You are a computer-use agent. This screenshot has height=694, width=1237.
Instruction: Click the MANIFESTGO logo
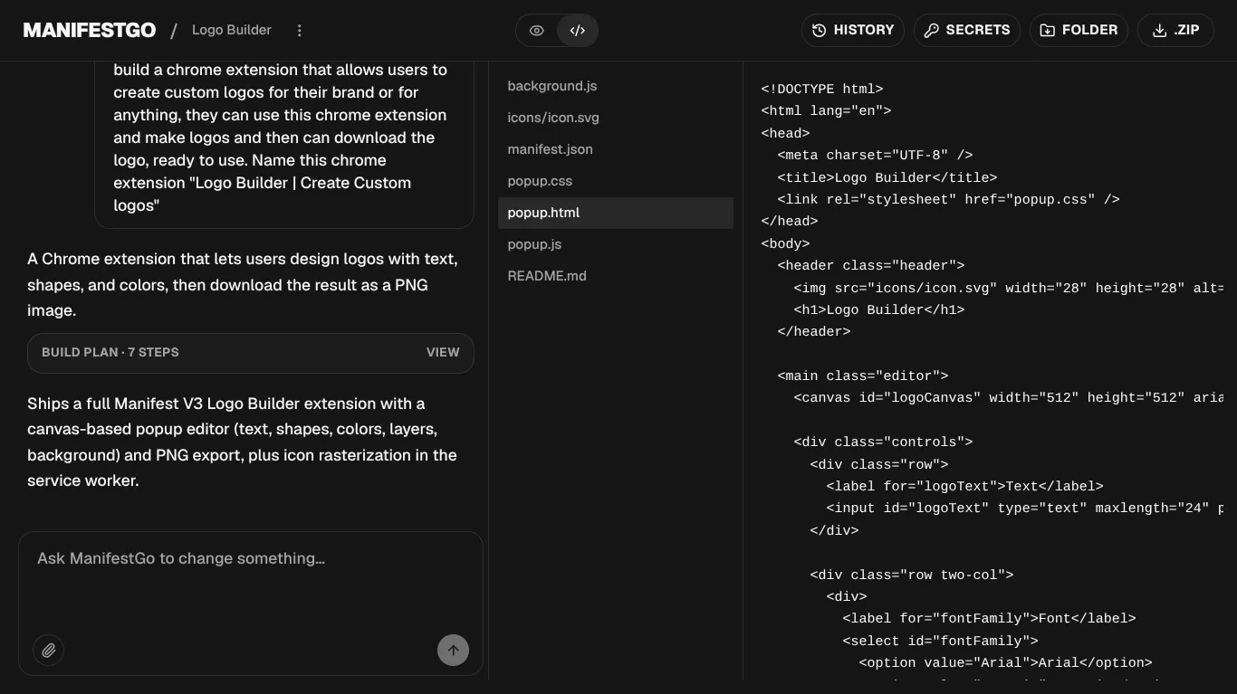pos(90,30)
